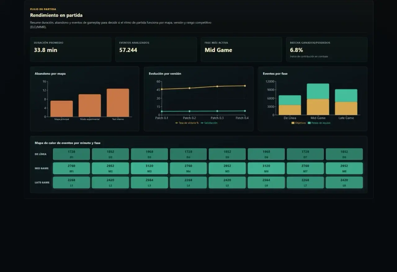Screen dimensions: 397x272
Task: Click the De Línea Peleas de equipo segment
Action: [290, 100]
